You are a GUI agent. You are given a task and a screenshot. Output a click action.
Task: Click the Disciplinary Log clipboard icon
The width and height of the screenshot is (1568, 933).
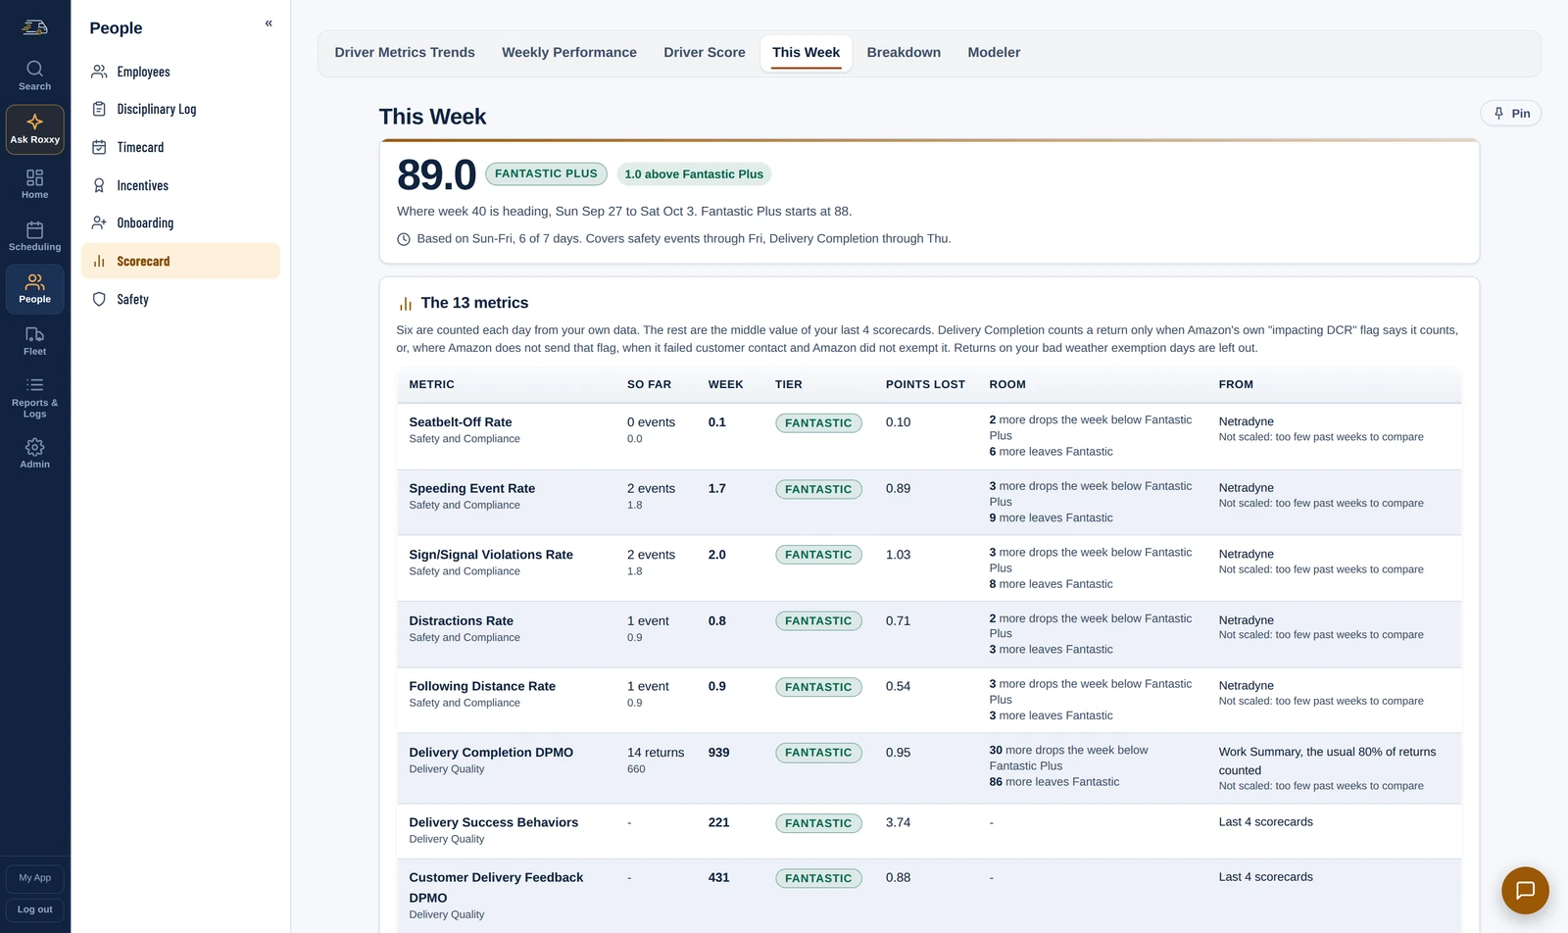[x=99, y=109]
